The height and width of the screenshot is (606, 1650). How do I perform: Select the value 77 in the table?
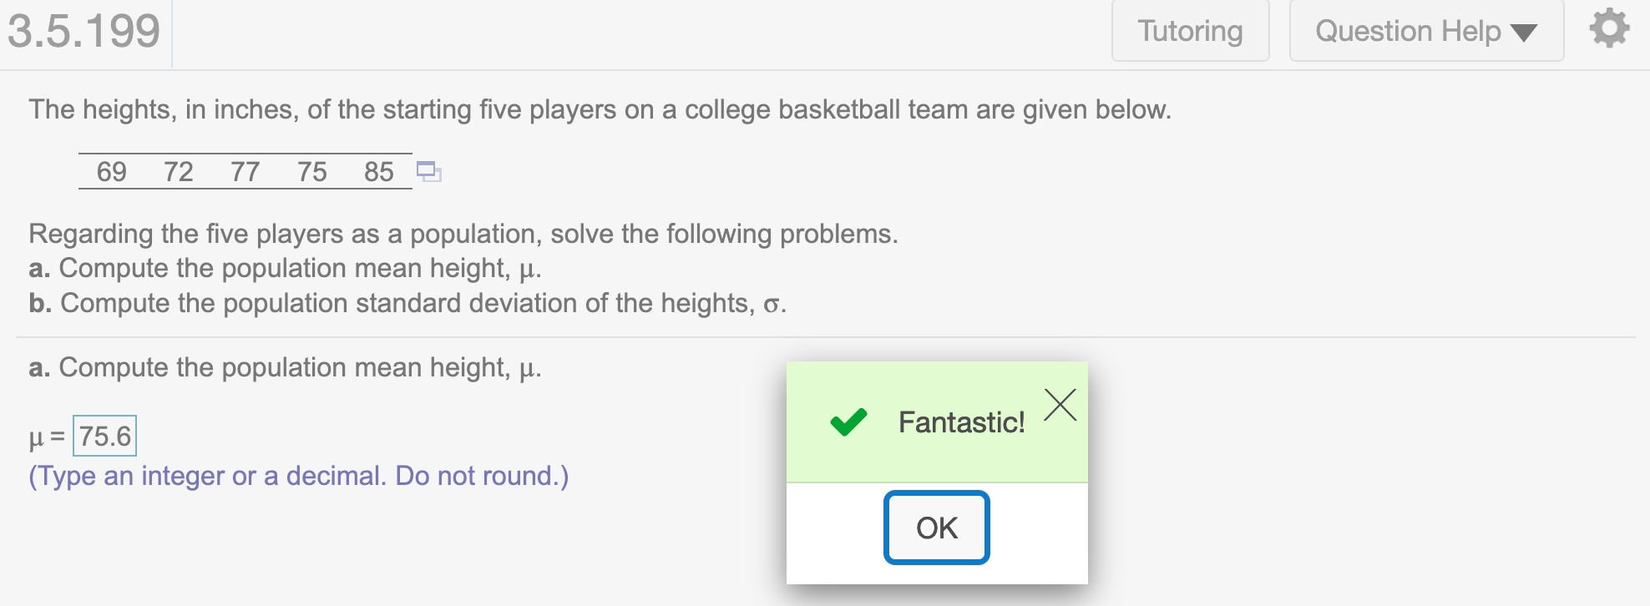click(245, 172)
